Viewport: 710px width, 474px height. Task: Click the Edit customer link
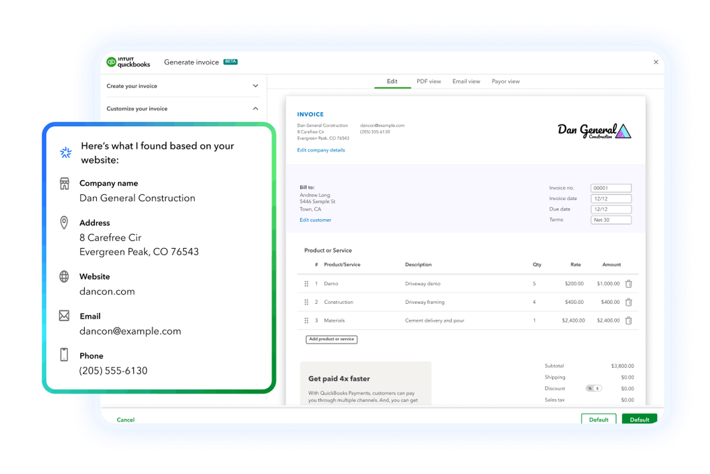(315, 220)
